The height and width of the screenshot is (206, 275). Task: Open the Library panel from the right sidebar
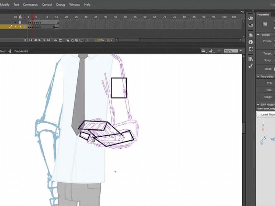pyautogui.click(x=251, y=59)
